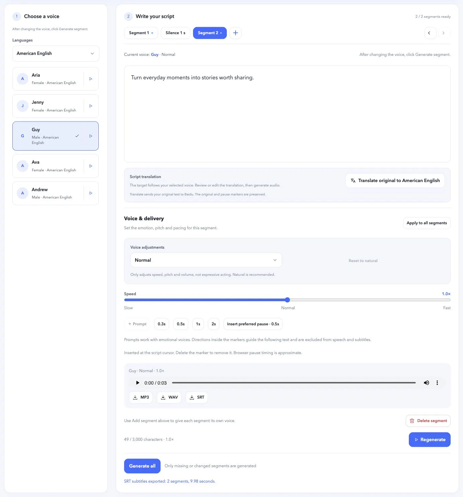Click Insert preferred pause 0.5s
The height and width of the screenshot is (497, 463).
tap(253, 324)
